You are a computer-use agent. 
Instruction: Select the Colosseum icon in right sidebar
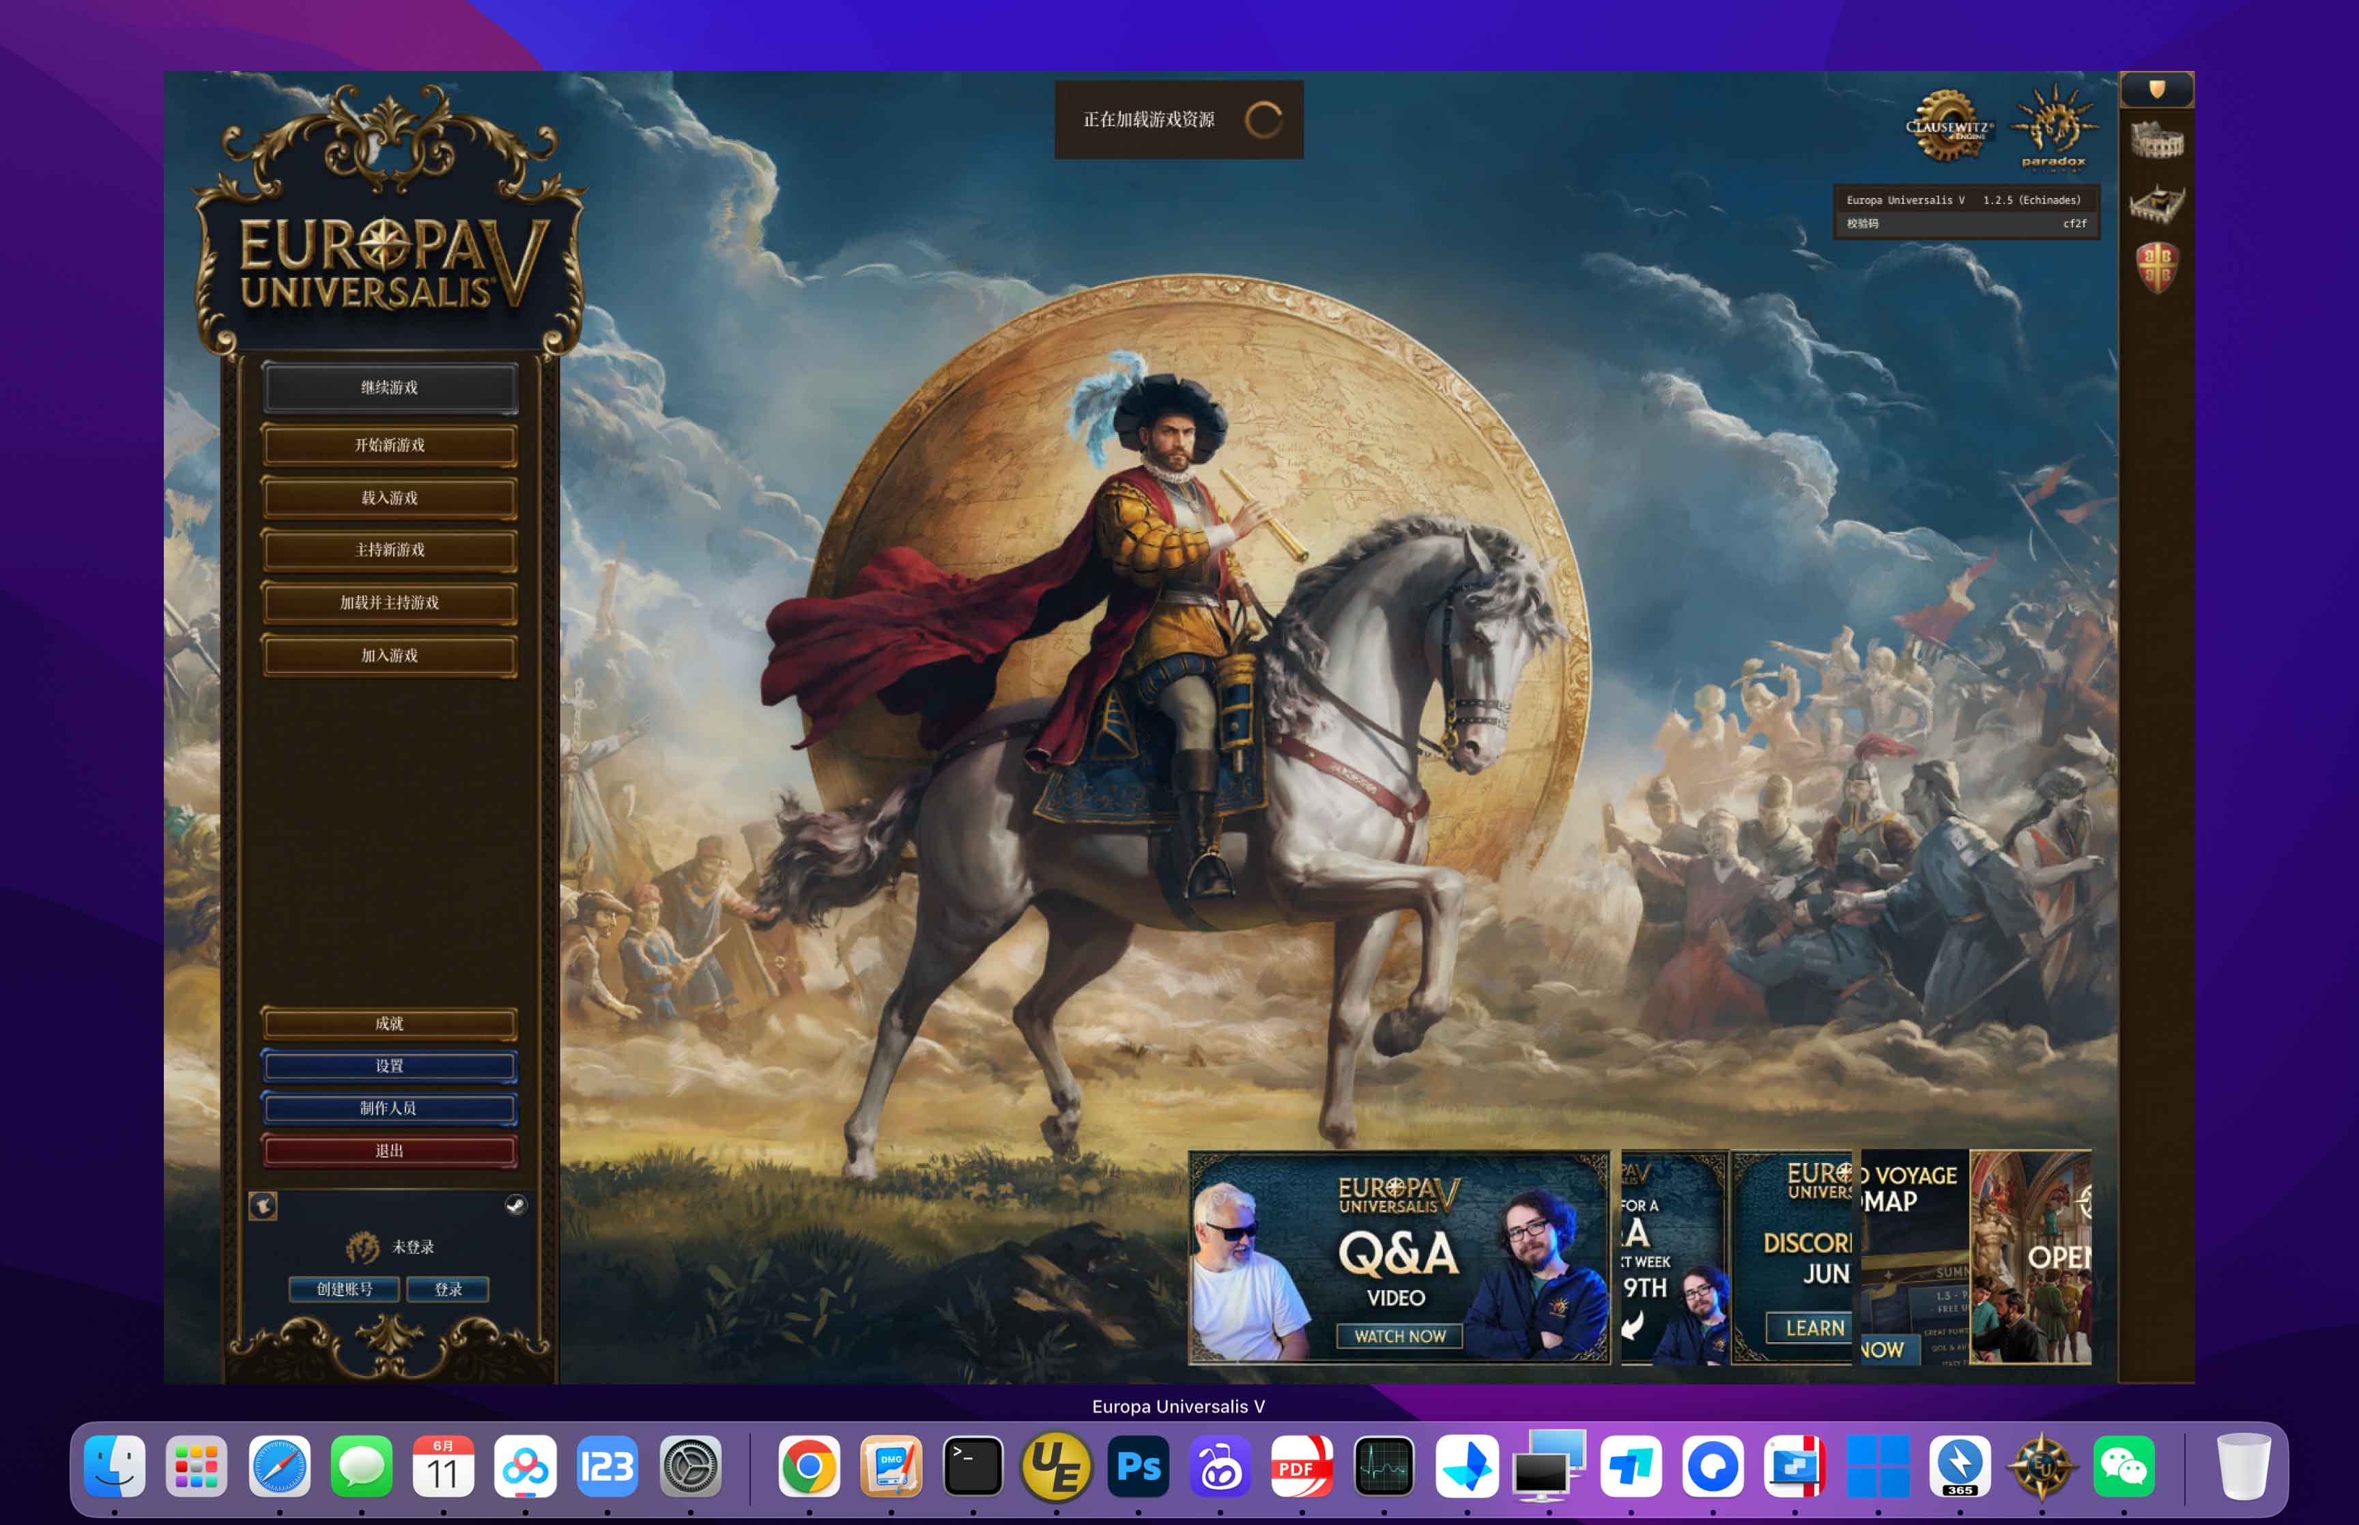click(2157, 141)
